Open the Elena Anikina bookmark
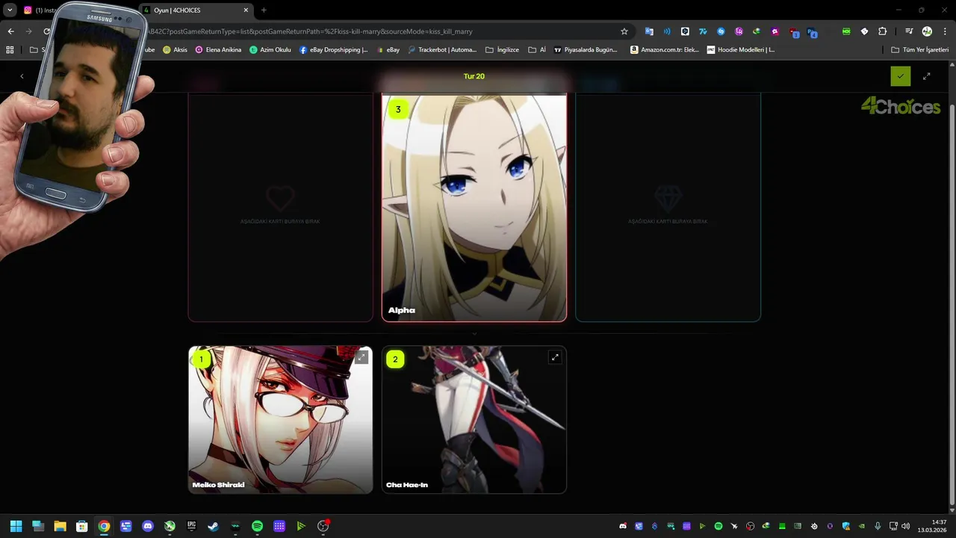 218,50
